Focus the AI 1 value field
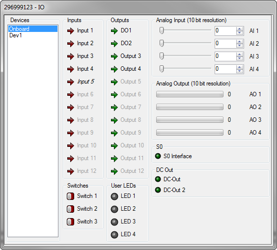 point(225,31)
